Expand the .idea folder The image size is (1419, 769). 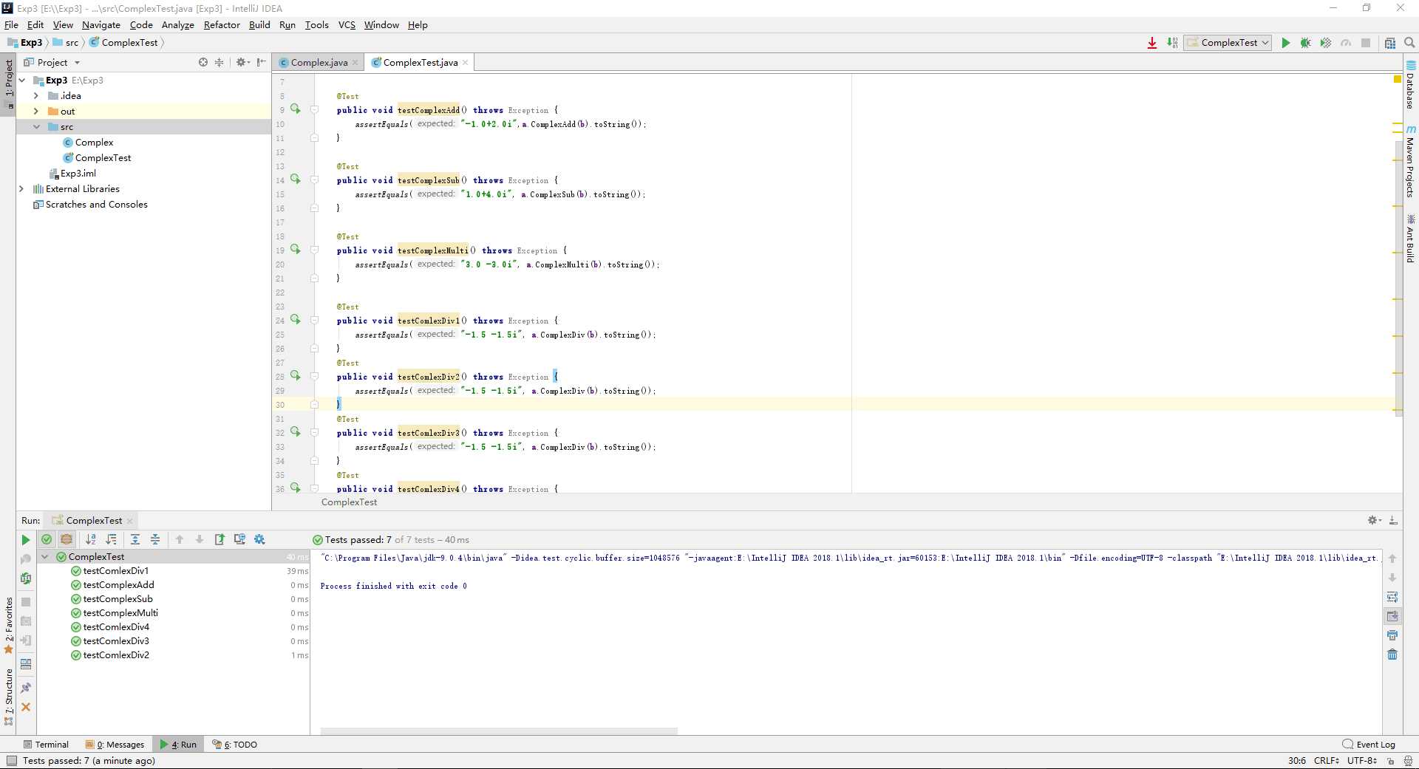(36, 96)
